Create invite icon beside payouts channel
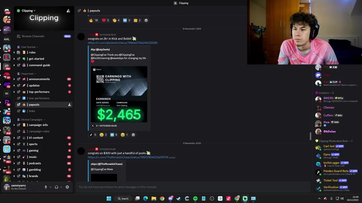362x203 pixels. coord(69,105)
